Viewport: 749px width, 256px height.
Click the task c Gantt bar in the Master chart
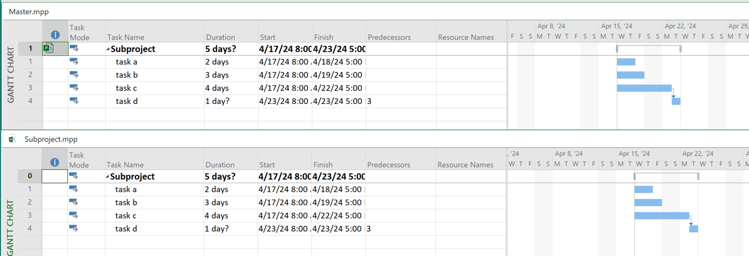click(644, 88)
